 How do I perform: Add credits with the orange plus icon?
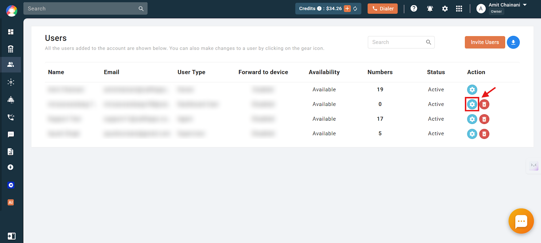point(347,8)
